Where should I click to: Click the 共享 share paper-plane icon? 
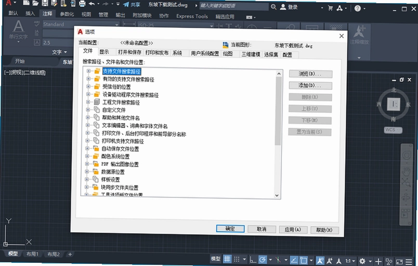coord(126,5)
